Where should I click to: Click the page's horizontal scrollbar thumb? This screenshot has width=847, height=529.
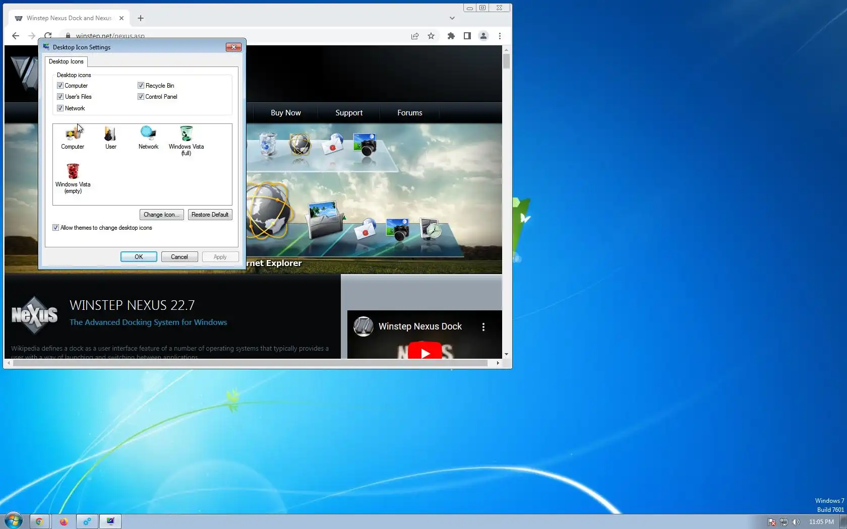[250, 363]
